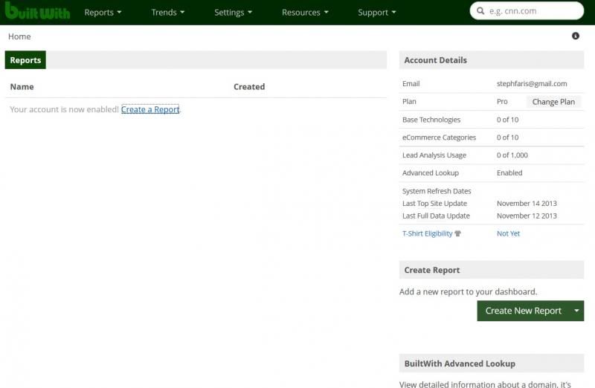Screen dimensions: 595x388
Task: Click the email address stephfaris@gmail.com
Action: [532, 84]
